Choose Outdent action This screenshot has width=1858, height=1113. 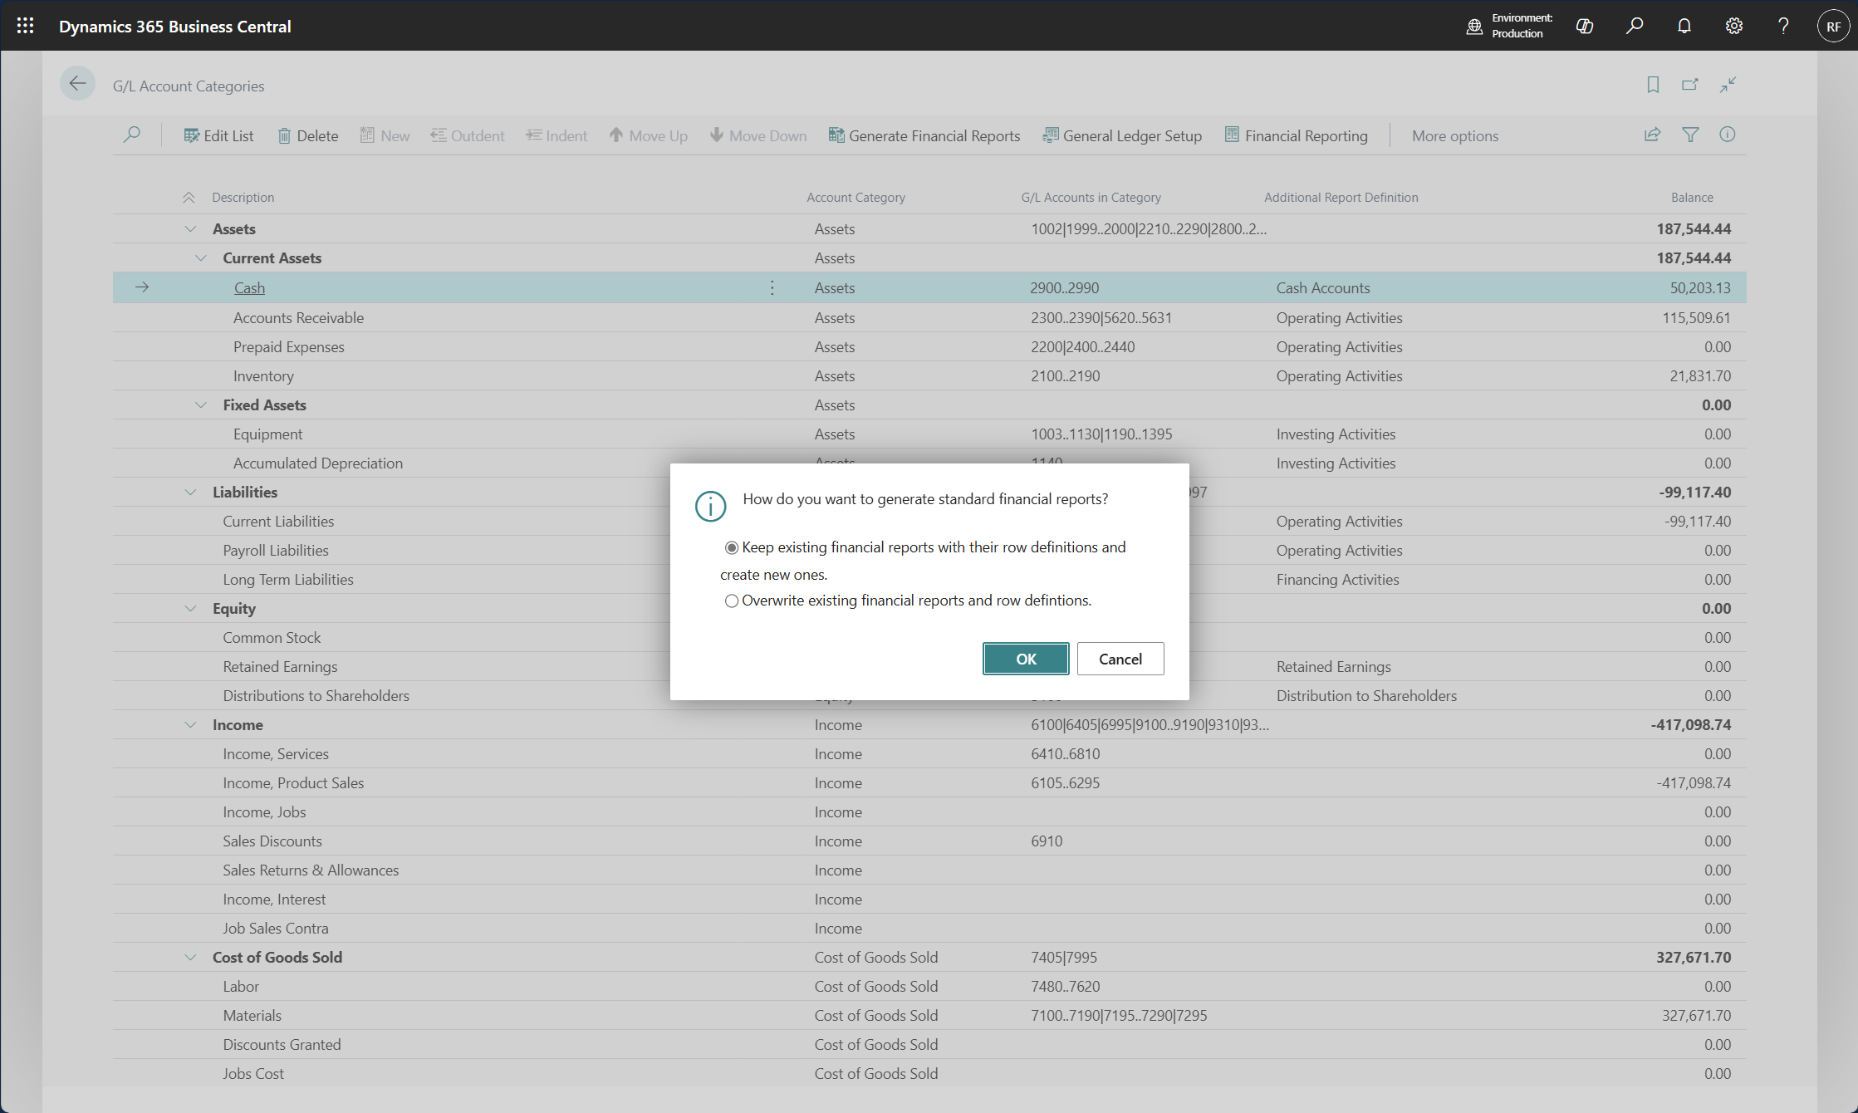coord(467,135)
